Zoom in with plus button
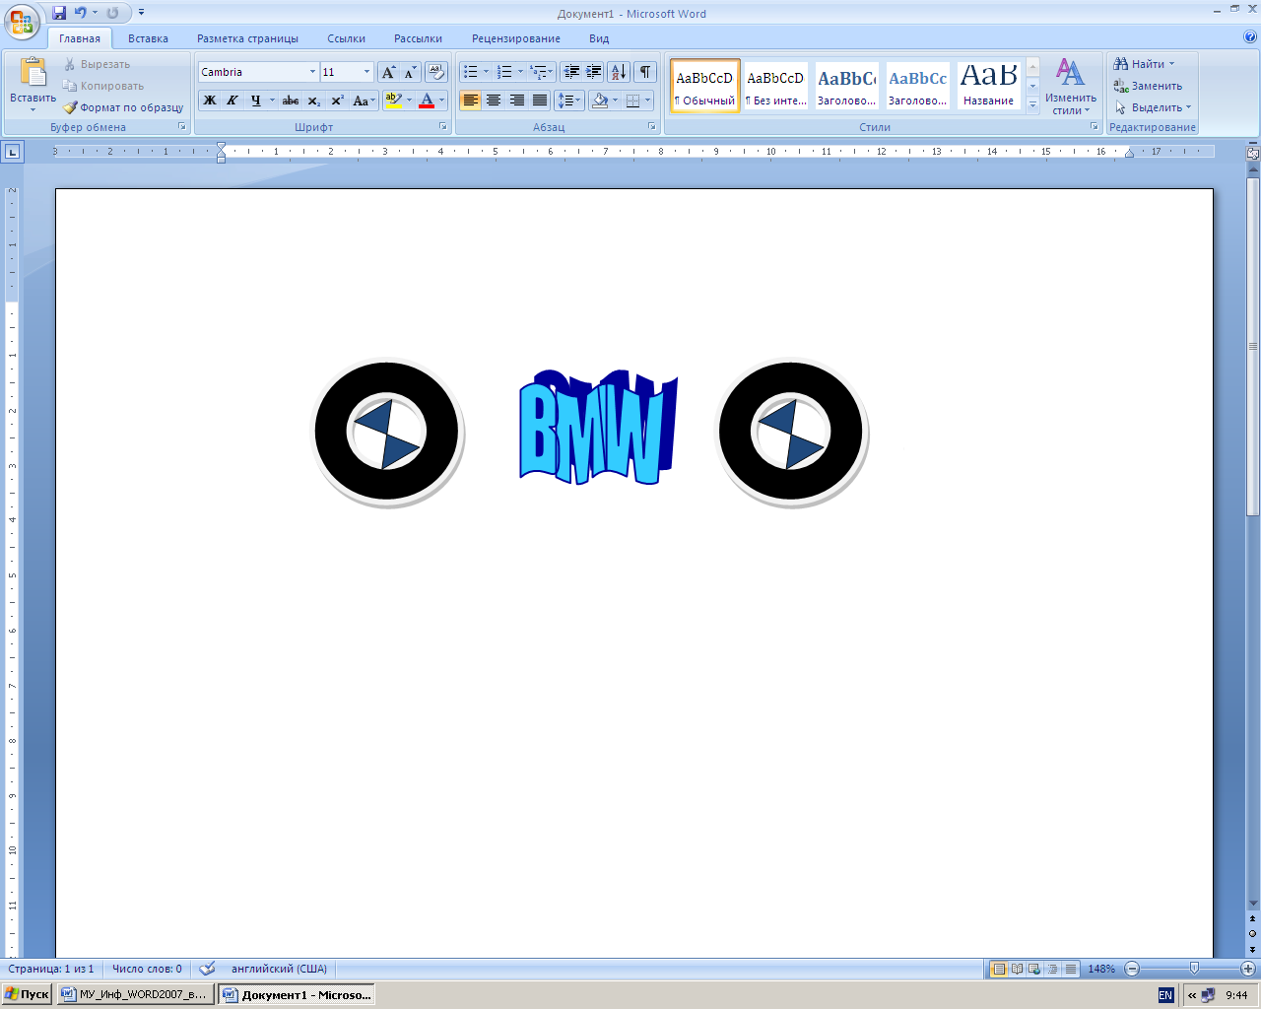1261x1009 pixels. pyautogui.click(x=1247, y=969)
